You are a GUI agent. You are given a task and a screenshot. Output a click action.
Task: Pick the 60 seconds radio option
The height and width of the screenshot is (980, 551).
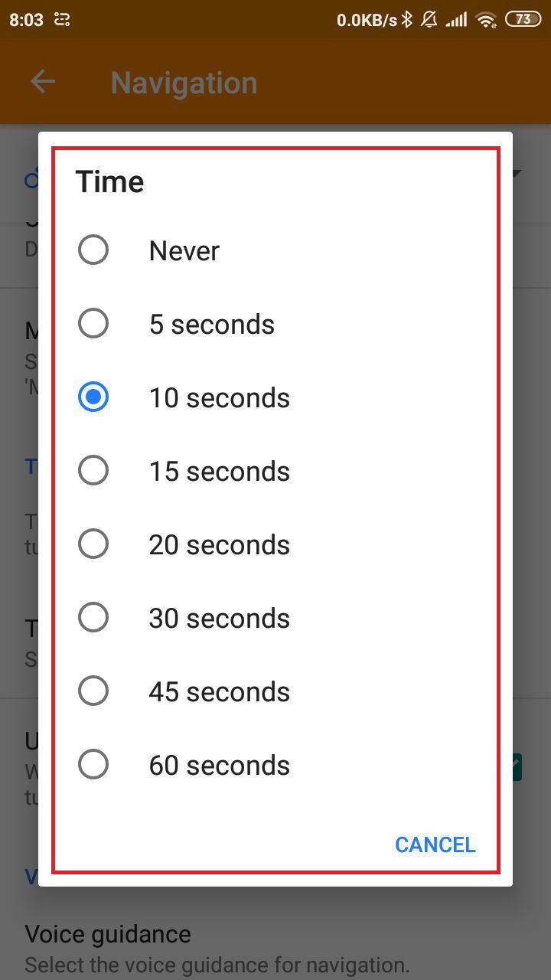coord(93,765)
